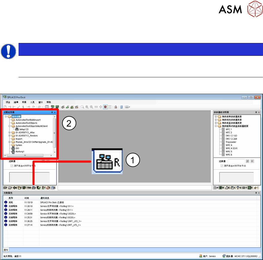Close the feeder tree view panel

click(x=259, y=112)
